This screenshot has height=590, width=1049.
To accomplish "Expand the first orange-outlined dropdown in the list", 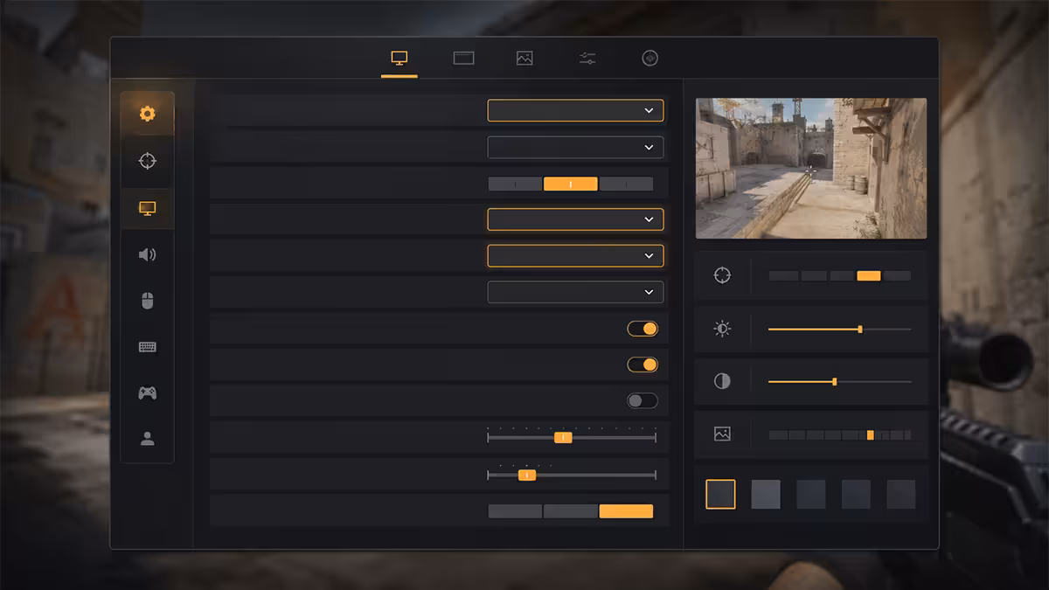I will [575, 111].
